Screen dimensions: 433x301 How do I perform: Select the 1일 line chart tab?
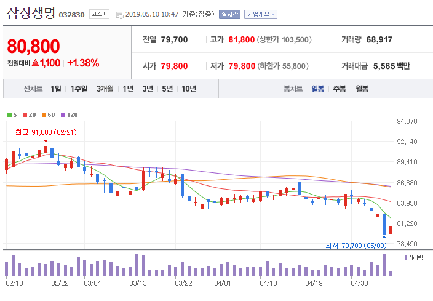point(56,89)
